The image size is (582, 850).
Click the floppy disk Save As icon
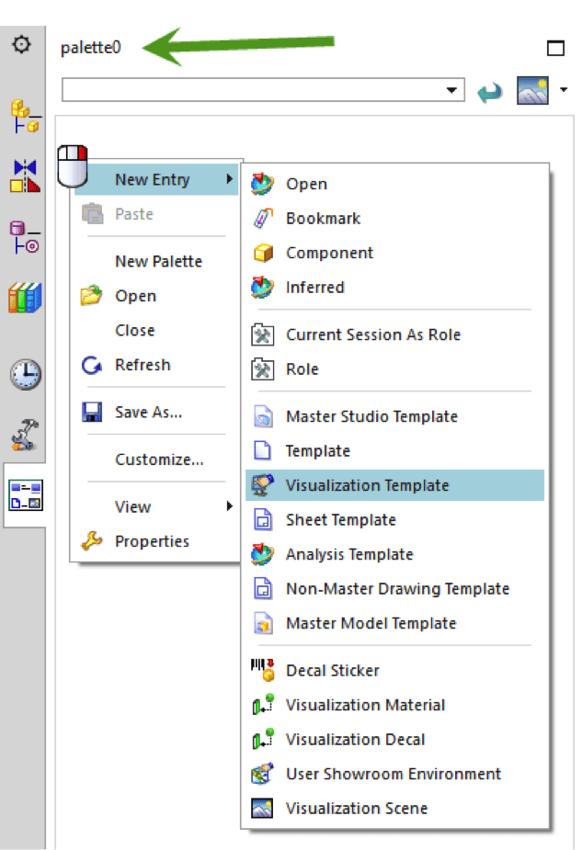(92, 412)
